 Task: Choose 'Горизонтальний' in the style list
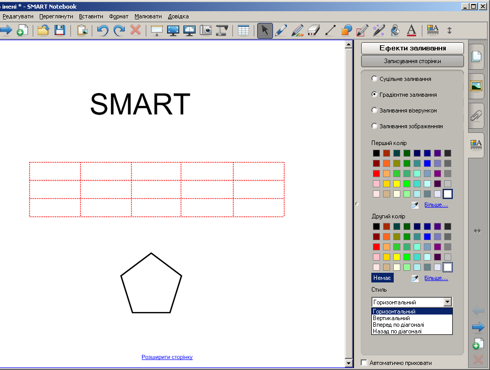pos(412,311)
